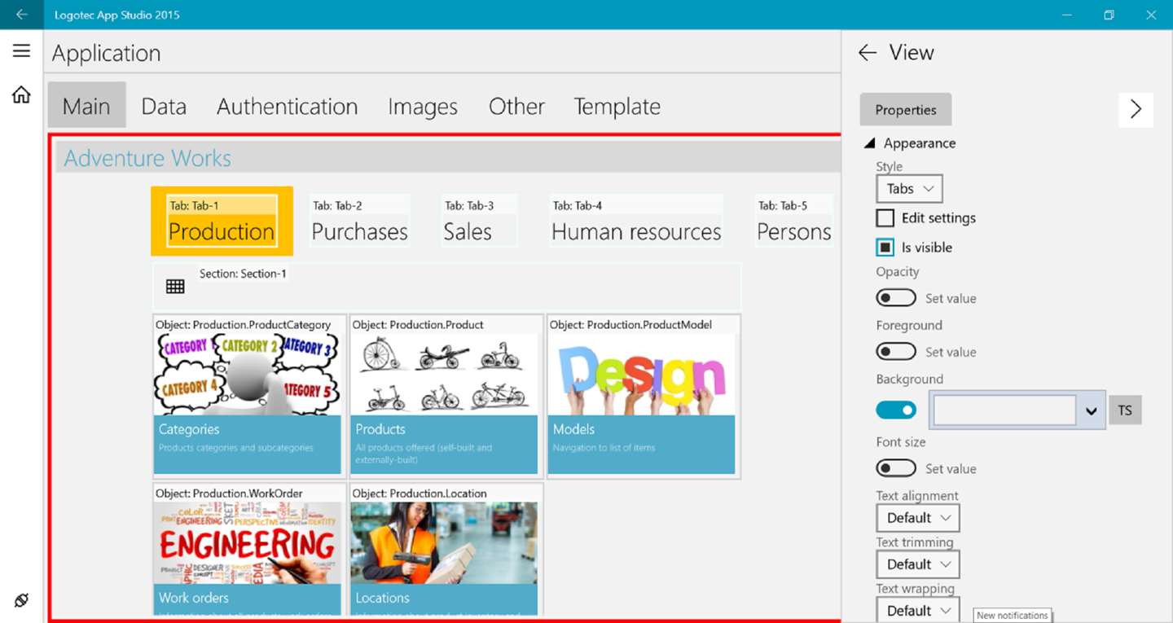Click the right chevron next to Properties
This screenshot has height=623, width=1173.
pos(1136,110)
